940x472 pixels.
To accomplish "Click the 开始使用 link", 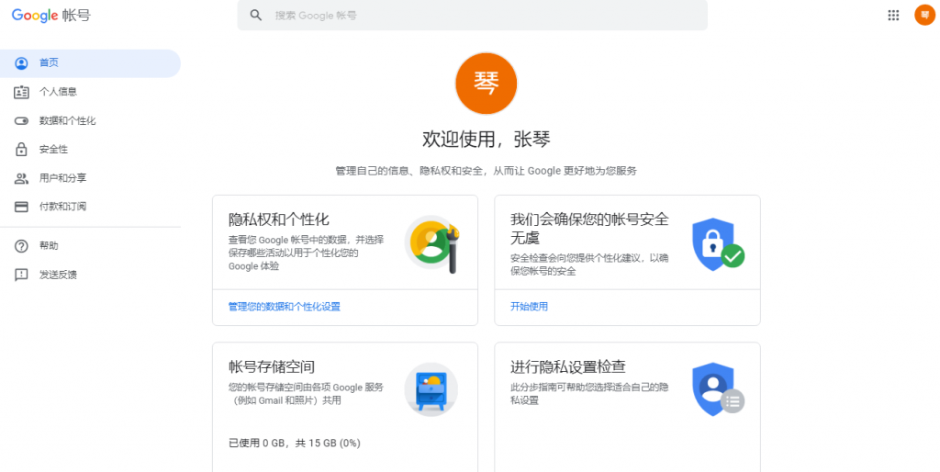I will coord(529,307).
